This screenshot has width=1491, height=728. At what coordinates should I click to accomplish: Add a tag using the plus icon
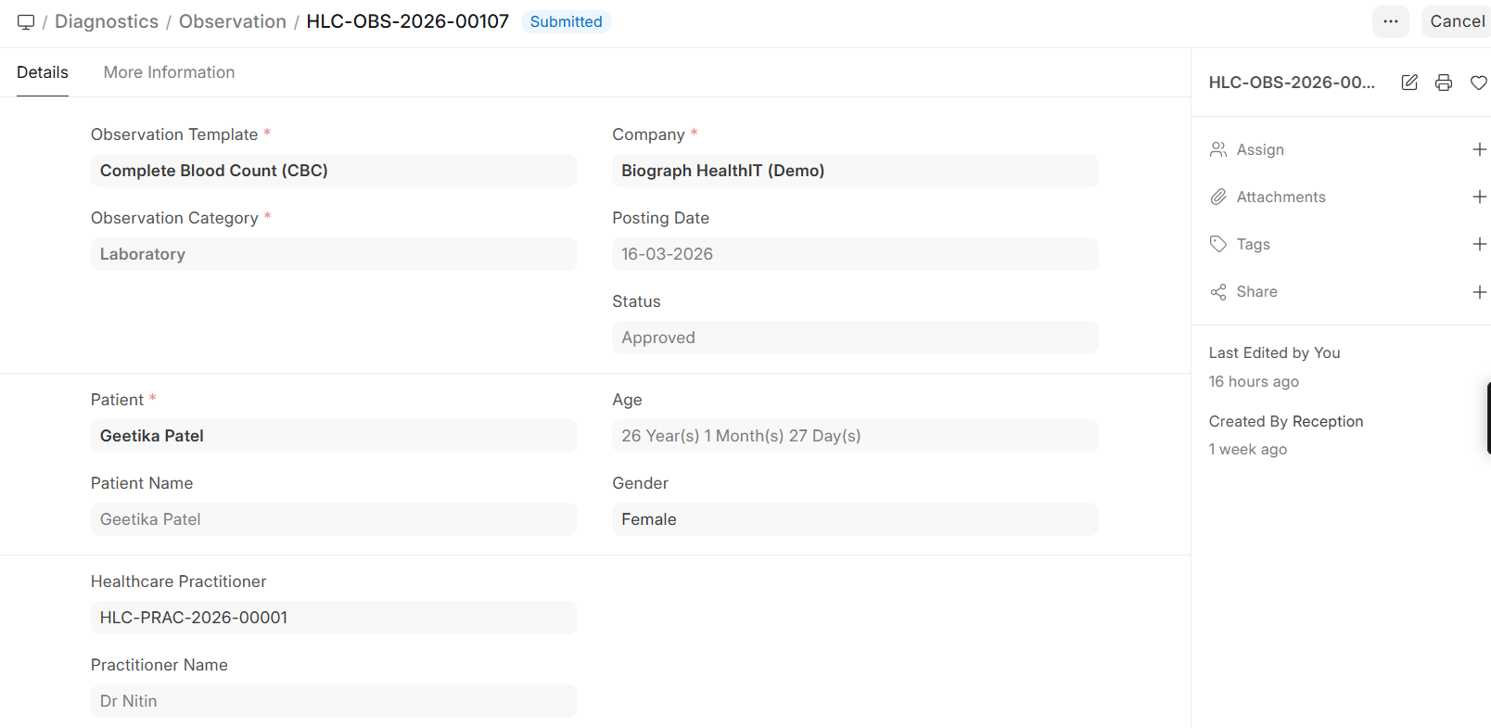click(x=1479, y=244)
